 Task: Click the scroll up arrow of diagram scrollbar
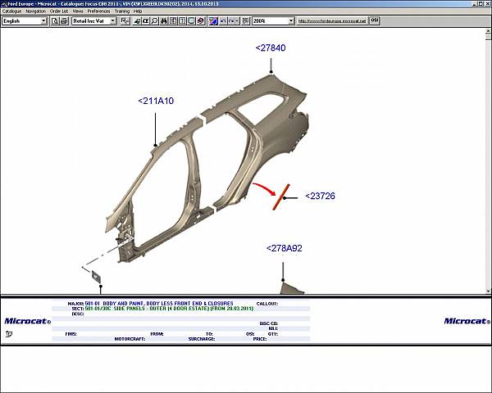[488, 31]
